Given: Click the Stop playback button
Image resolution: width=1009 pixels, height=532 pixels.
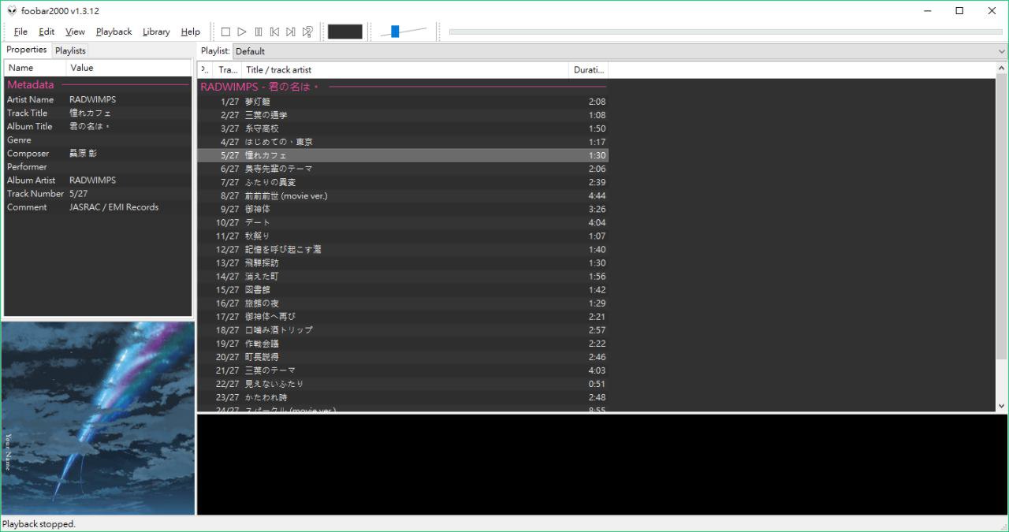Looking at the screenshot, I should (x=225, y=32).
